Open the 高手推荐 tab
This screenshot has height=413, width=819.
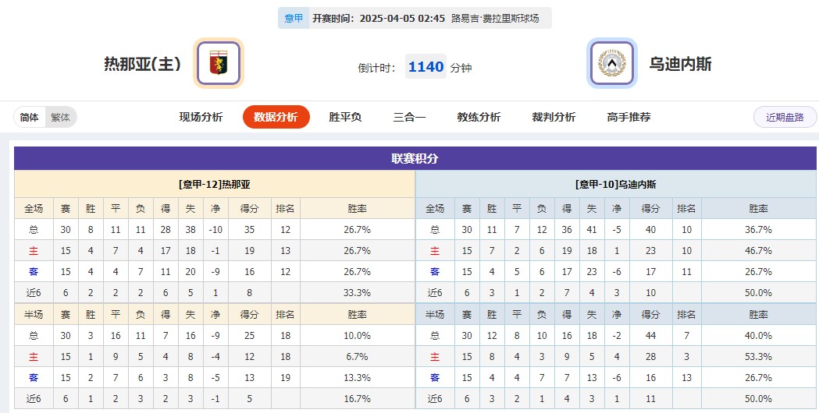click(628, 117)
